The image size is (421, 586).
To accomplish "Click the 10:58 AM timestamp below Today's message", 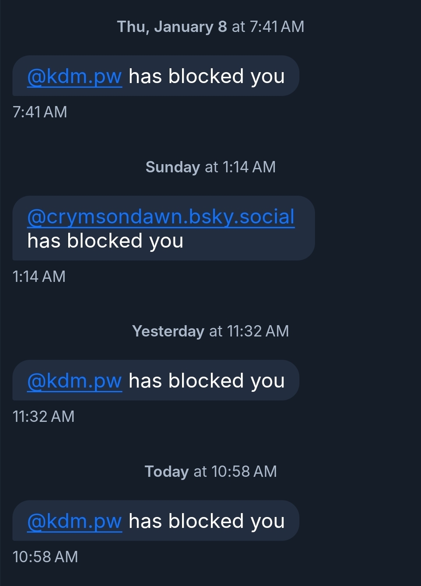I will tap(45, 557).
